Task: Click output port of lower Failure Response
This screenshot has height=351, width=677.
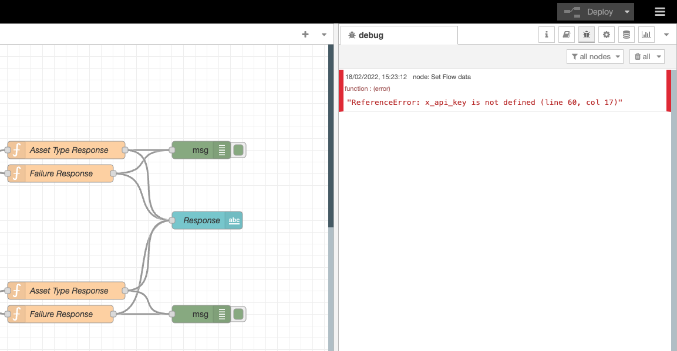Action: (113, 314)
